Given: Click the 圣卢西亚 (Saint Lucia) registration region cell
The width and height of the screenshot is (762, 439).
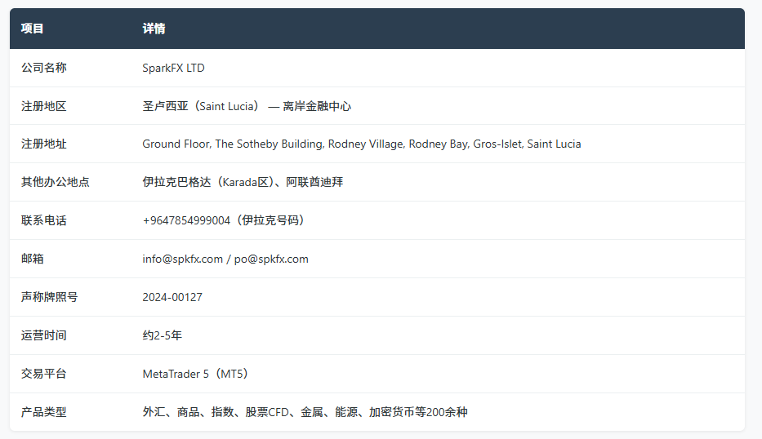Looking at the screenshot, I should 247,106.
